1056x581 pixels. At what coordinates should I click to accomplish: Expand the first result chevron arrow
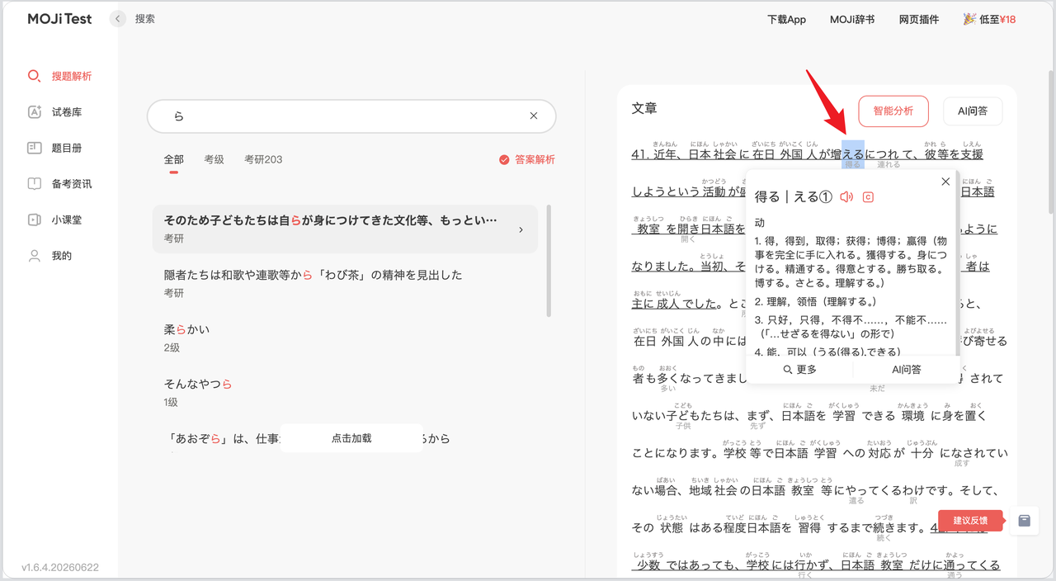coord(521,229)
